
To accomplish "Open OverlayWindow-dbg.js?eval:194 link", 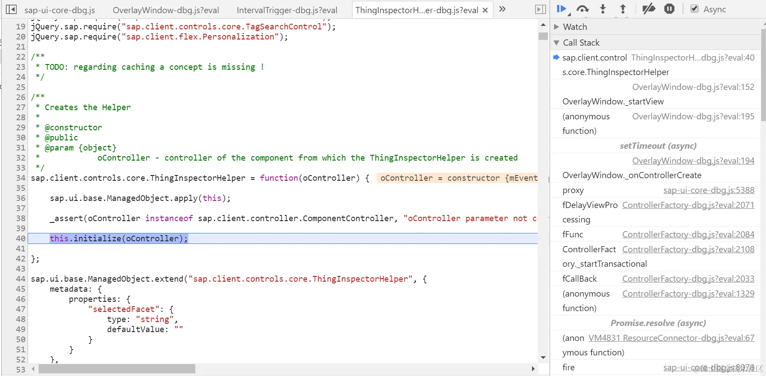I will [693, 161].
